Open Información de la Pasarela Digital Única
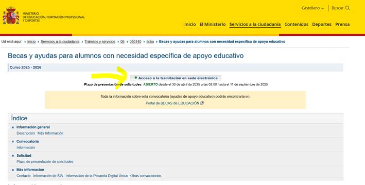 click(x=97, y=176)
